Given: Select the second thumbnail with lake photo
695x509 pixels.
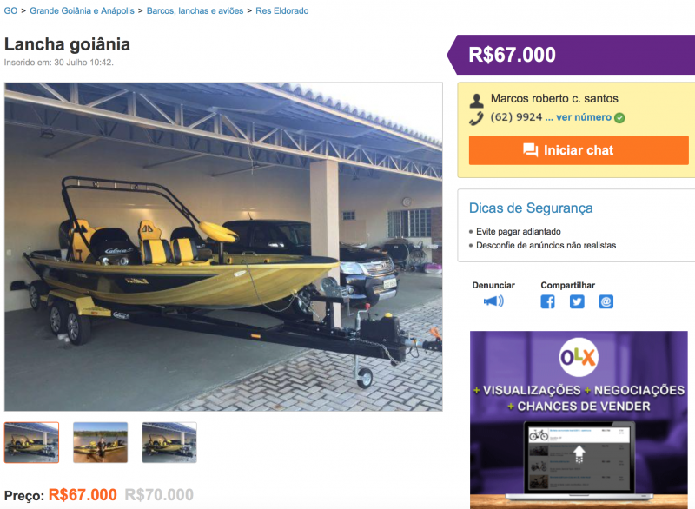Looking at the screenshot, I should point(101,442).
